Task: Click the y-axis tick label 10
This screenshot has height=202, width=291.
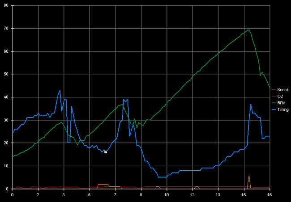Action: (x=6, y=166)
